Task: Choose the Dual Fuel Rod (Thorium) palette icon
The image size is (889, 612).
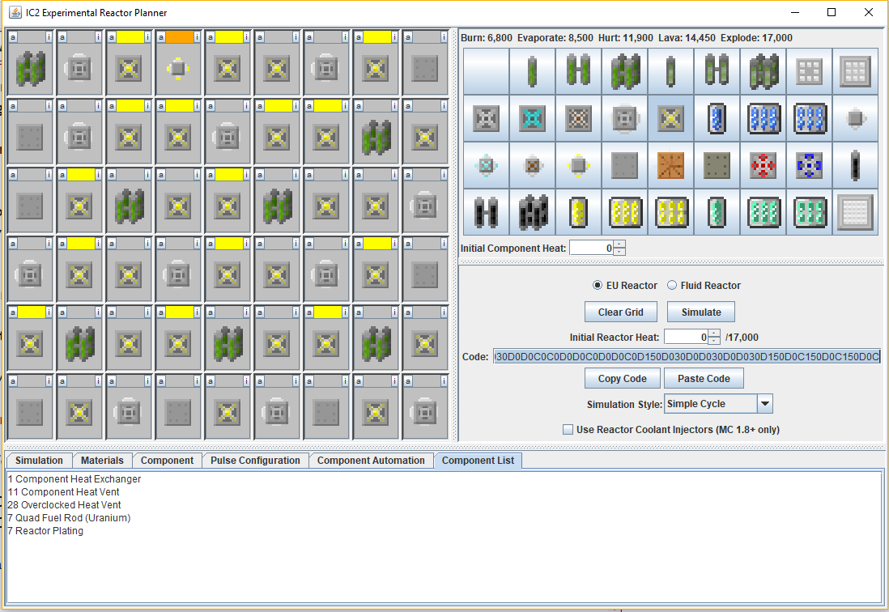Action: pyautogui.click(x=486, y=212)
